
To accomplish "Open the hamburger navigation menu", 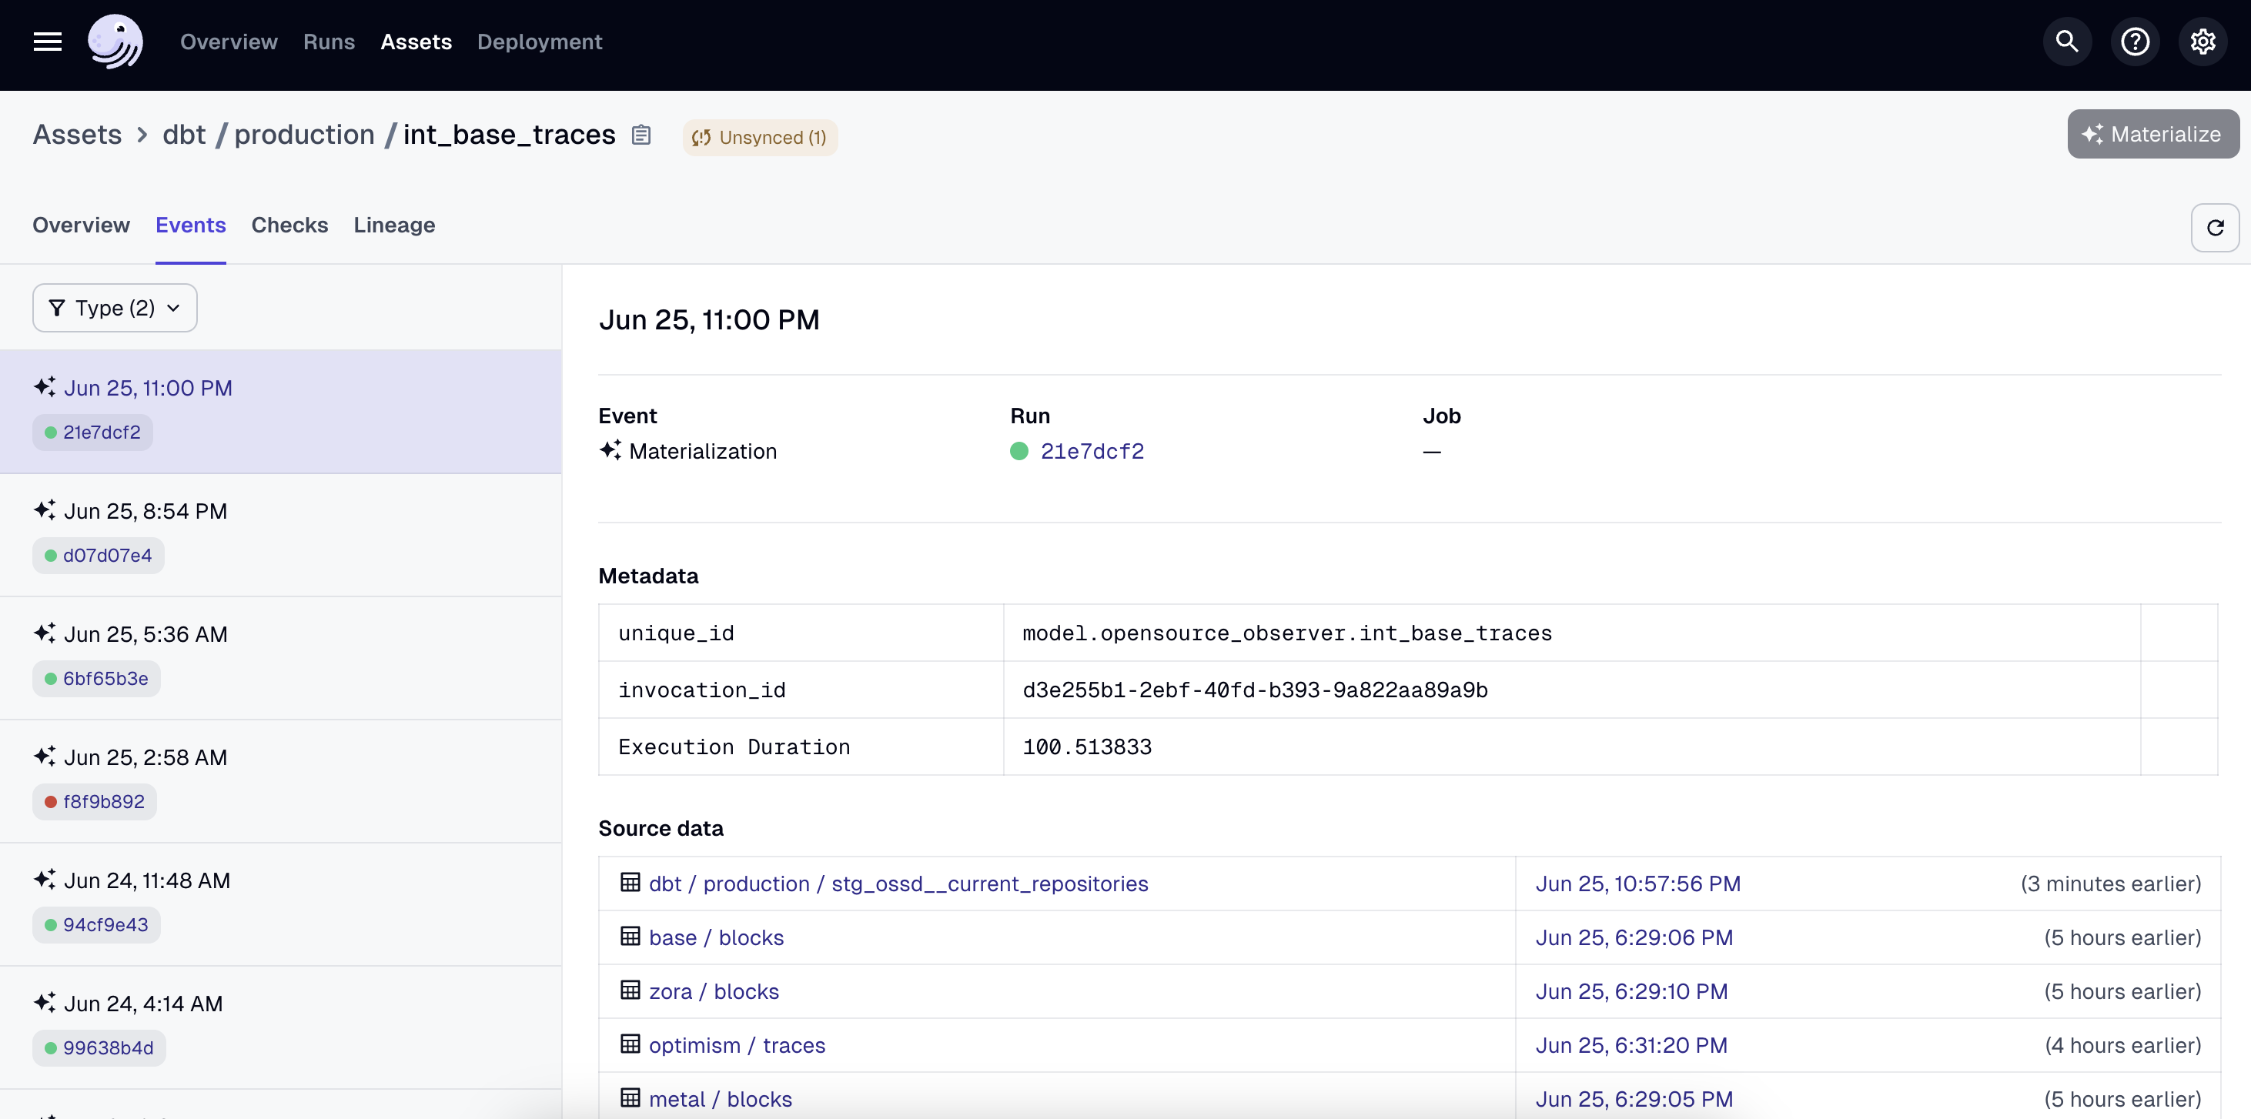I will [47, 42].
